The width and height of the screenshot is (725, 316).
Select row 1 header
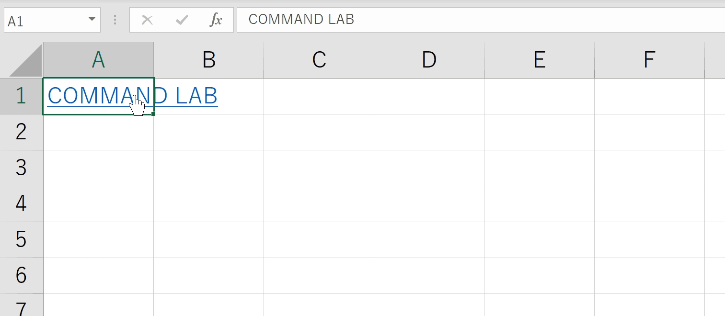(x=21, y=96)
